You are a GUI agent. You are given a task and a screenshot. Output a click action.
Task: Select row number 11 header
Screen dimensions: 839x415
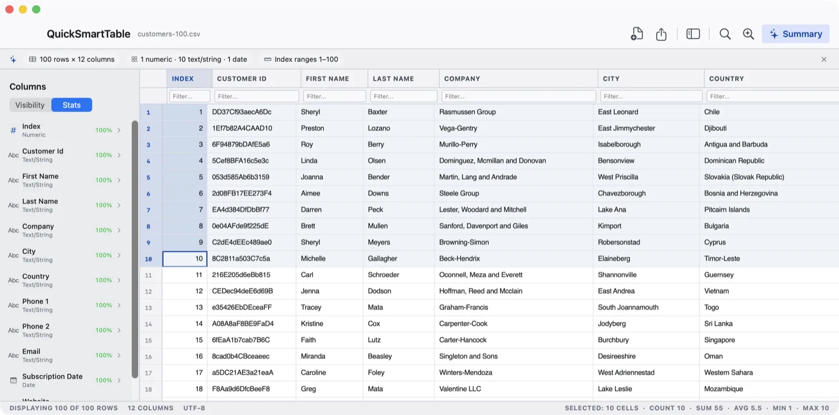pos(148,275)
